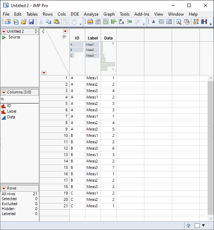Click the Data Filter magnifier table icon

[x=187, y=22]
